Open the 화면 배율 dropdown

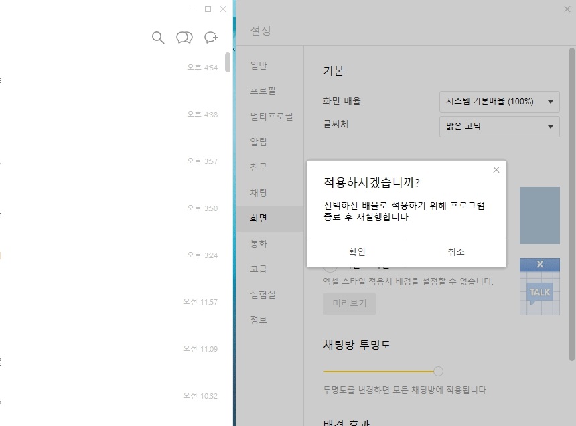499,101
